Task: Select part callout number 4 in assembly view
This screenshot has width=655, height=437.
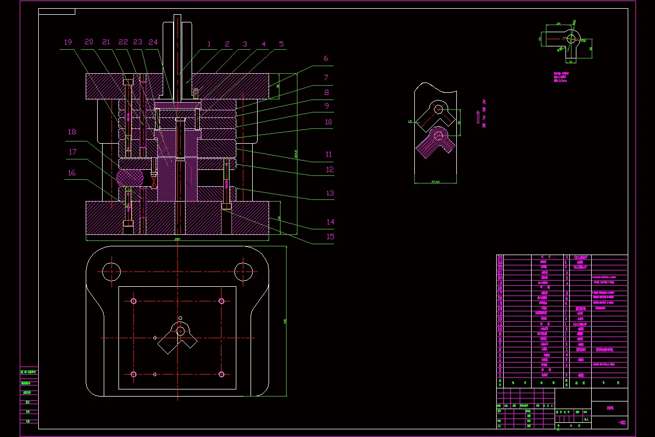Action: point(264,44)
